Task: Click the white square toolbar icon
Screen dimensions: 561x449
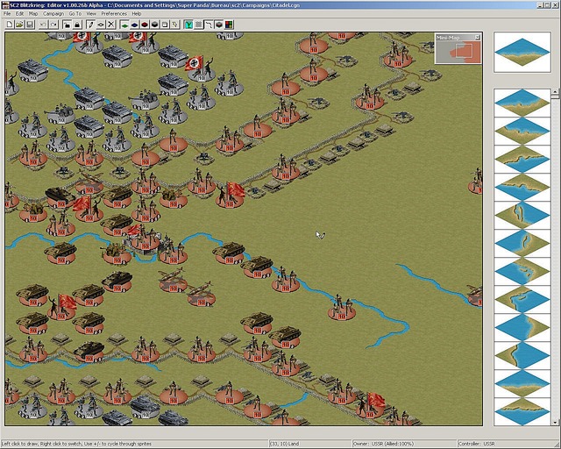Action: click(165, 25)
